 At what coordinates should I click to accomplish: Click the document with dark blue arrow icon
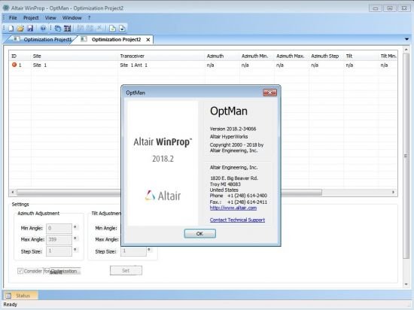coord(122,29)
